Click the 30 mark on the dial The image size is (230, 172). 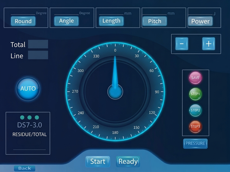click(137, 56)
